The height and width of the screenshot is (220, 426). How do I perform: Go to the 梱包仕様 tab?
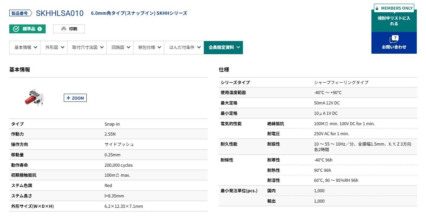coord(148,47)
